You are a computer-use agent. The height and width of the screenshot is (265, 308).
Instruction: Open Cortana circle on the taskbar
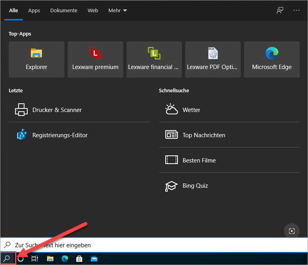[x=21, y=259]
